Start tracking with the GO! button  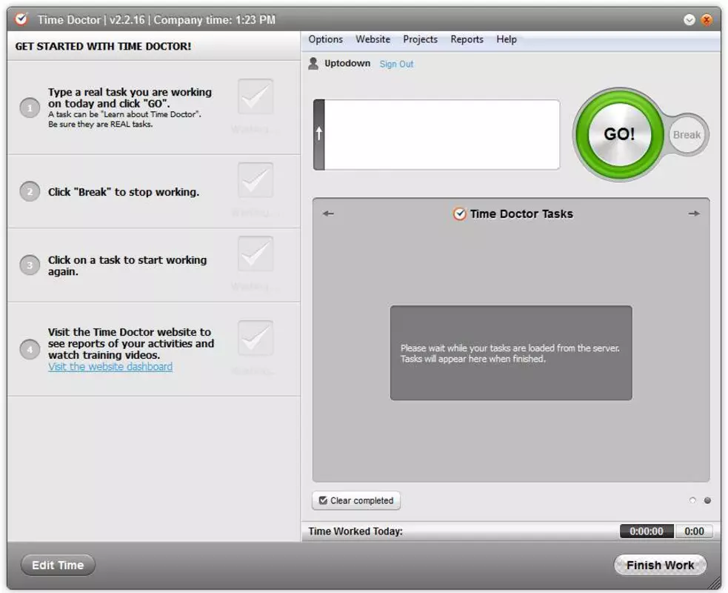click(619, 134)
